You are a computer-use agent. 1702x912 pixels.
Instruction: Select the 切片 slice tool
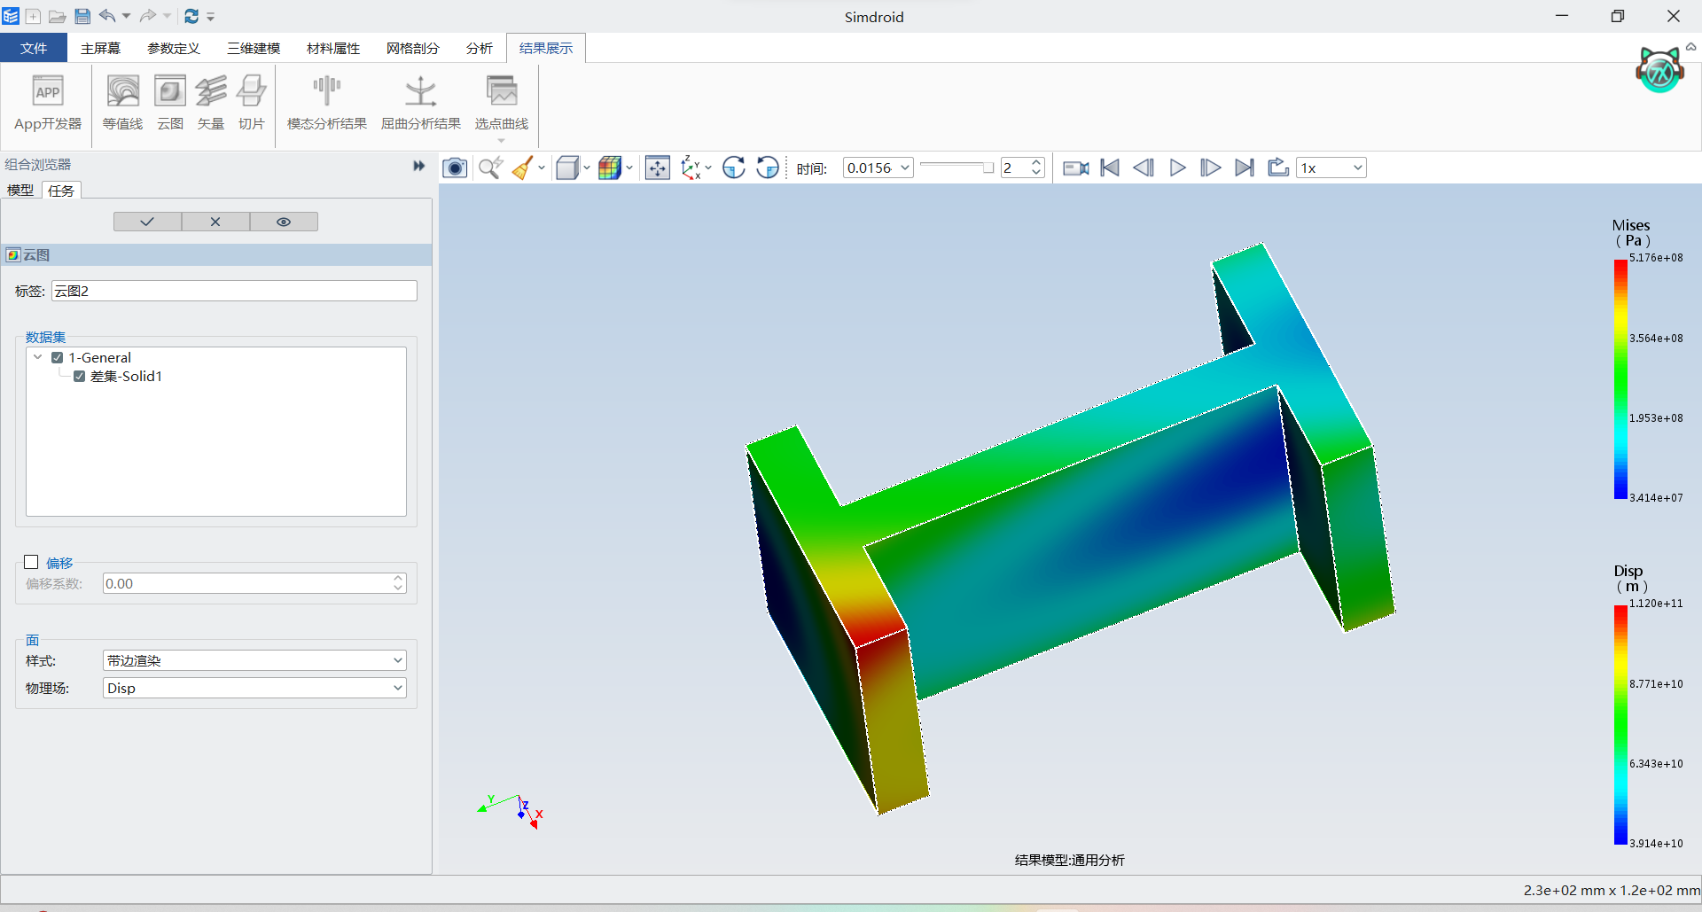click(252, 104)
